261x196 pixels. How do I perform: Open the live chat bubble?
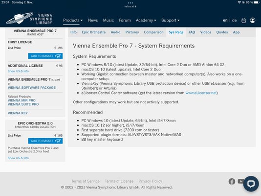click(x=251, y=184)
